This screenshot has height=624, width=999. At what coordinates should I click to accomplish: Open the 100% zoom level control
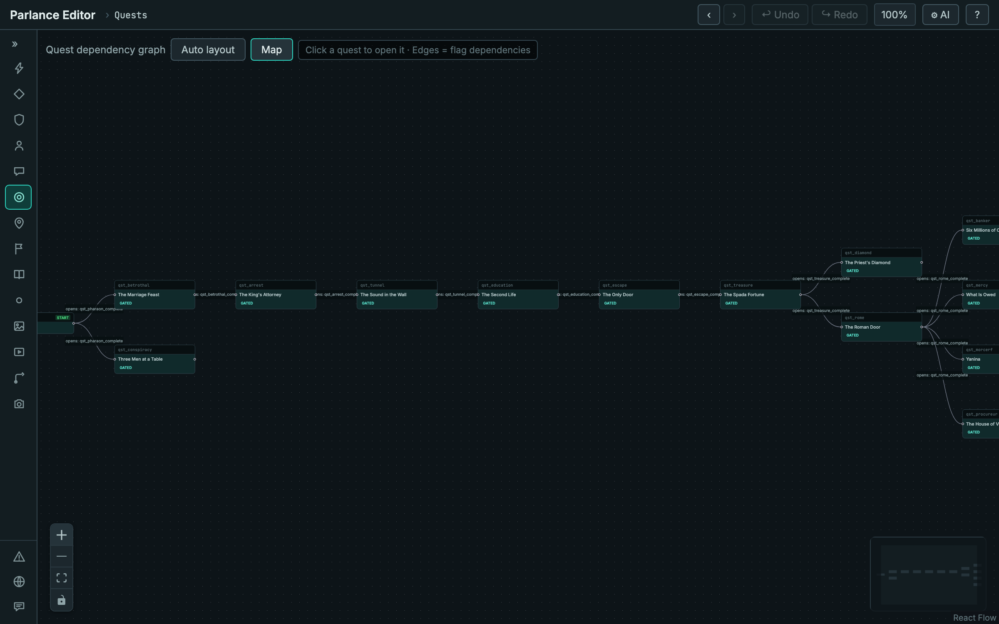click(x=895, y=15)
